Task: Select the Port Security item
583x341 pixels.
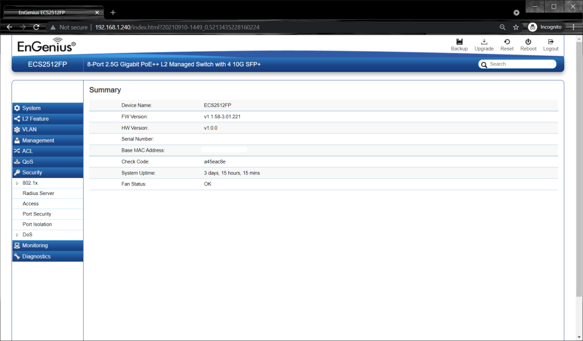Action: point(37,214)
